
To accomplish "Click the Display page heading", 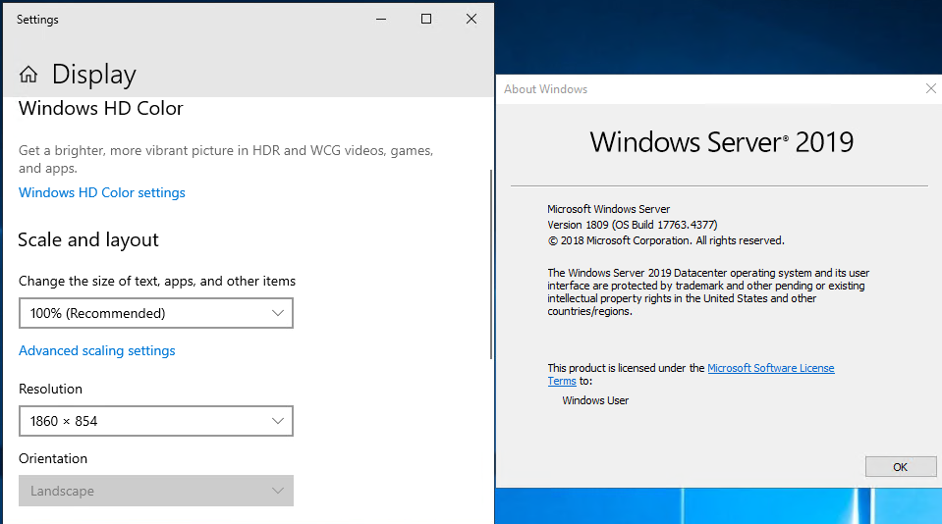I will click(x=94, y=75).
